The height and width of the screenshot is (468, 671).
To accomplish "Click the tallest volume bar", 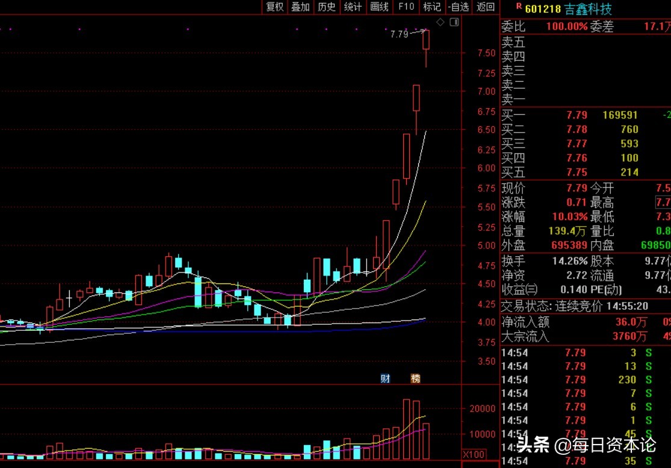I will pyautogui.click(x=407, y=429).
